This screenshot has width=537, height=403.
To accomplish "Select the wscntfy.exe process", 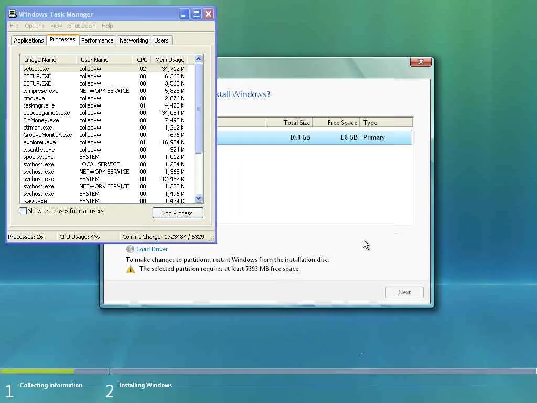I will point(104,150).
